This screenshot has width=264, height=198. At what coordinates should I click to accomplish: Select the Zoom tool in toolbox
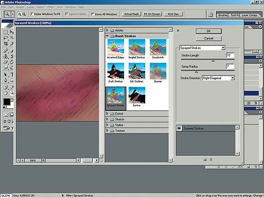coord(12,93)
